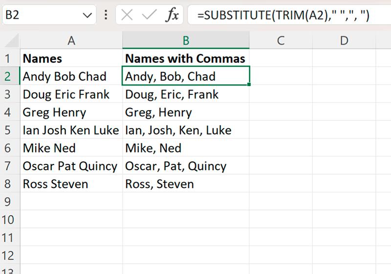Select the column A header
Screen dimensions: 391x274
pos(71,41)
